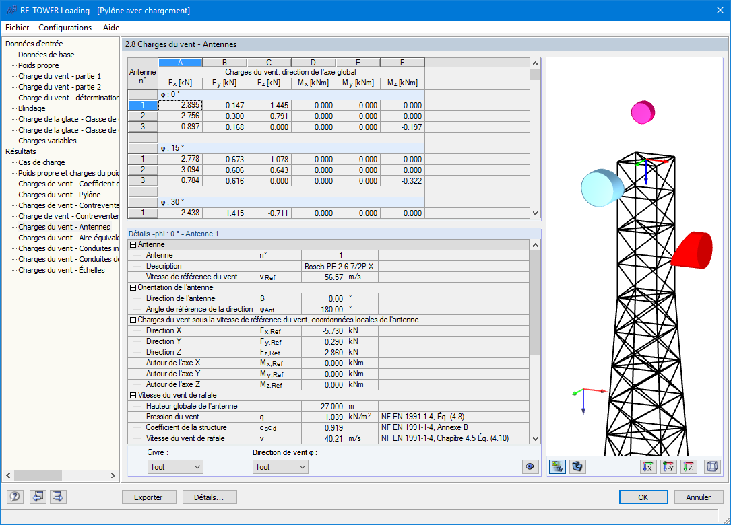Click the Exporter button
The height and width of the screenshot is (525, 731).
coord(149,497)
